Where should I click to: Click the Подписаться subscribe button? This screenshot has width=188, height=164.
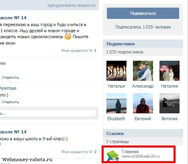click(143, 13)
